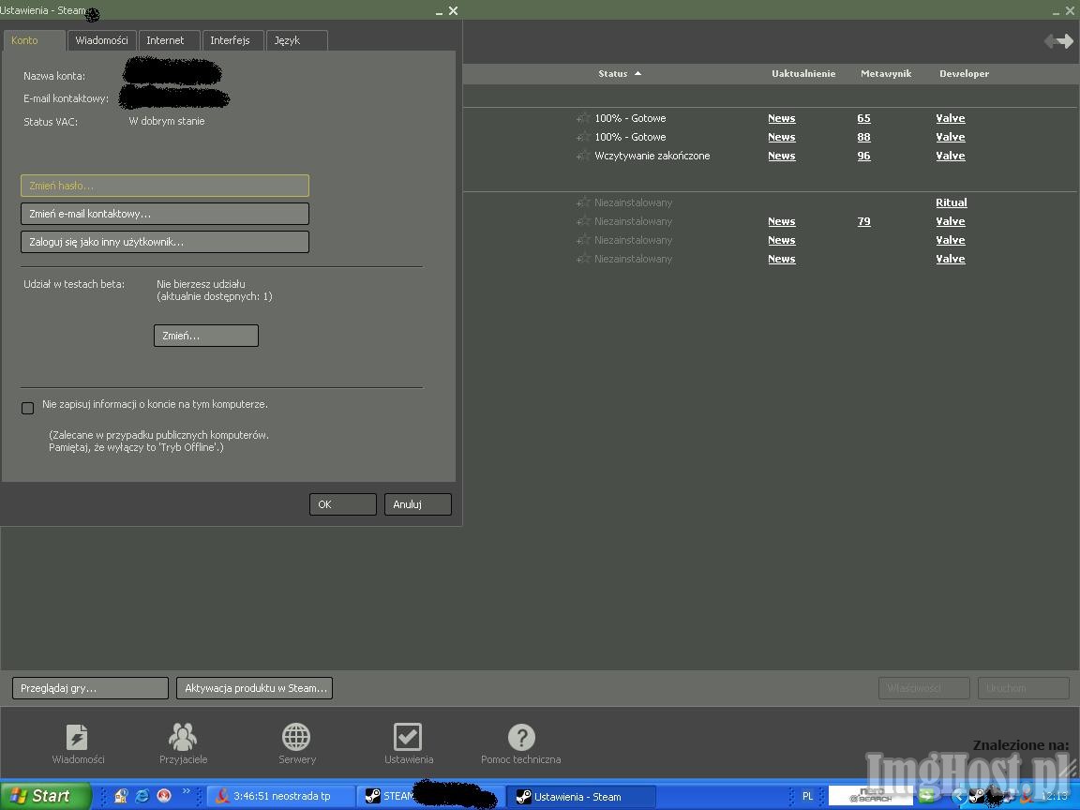Image resolution: width=1080 pixels, height=810 pixels.
Task: Toggle favorite star in the Ritual row
Action: tap(583, 202)
